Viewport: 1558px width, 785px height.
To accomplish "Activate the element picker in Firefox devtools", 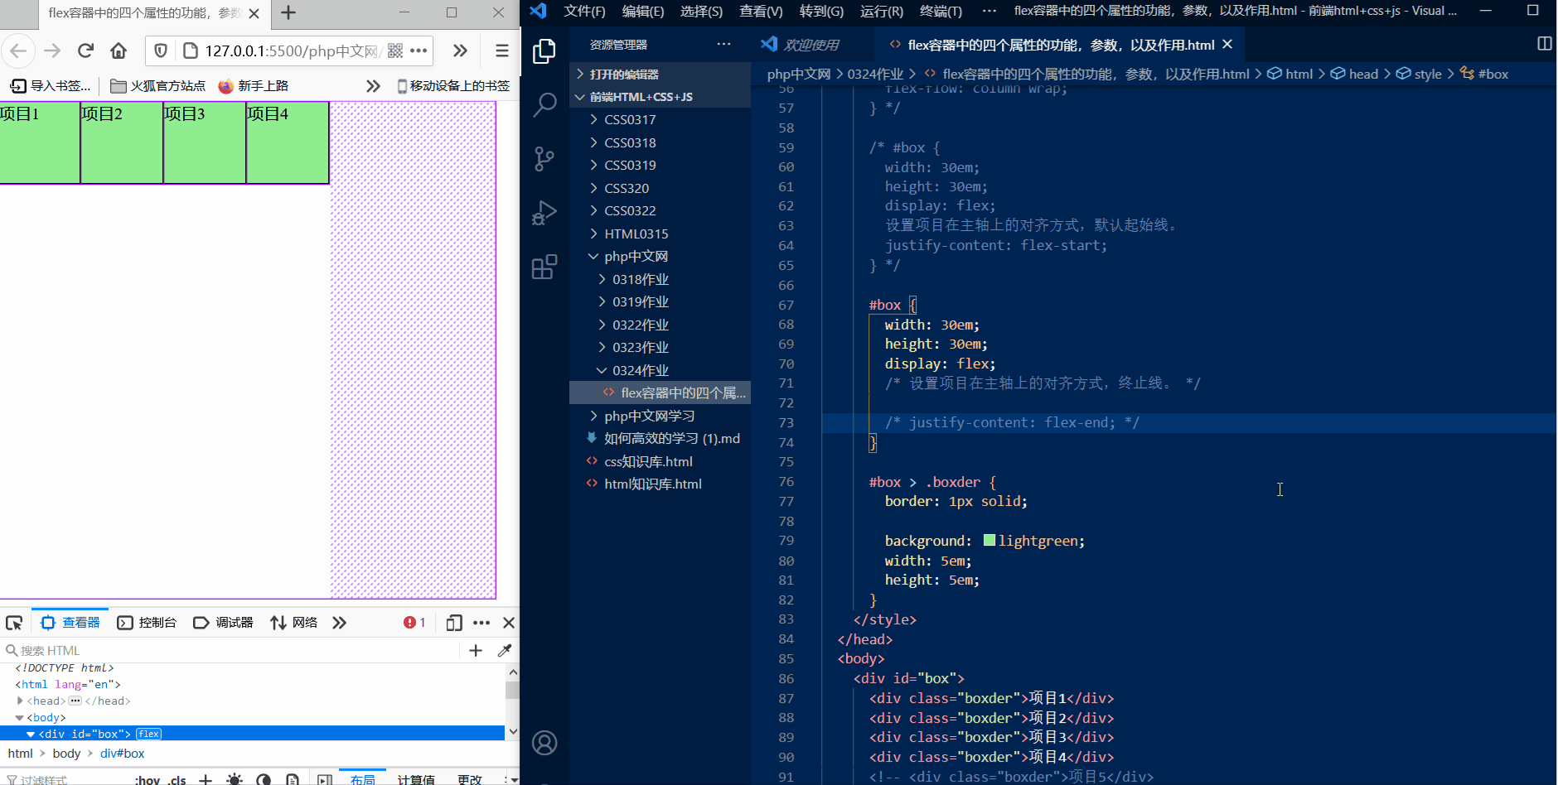I will tap(14, 622).
